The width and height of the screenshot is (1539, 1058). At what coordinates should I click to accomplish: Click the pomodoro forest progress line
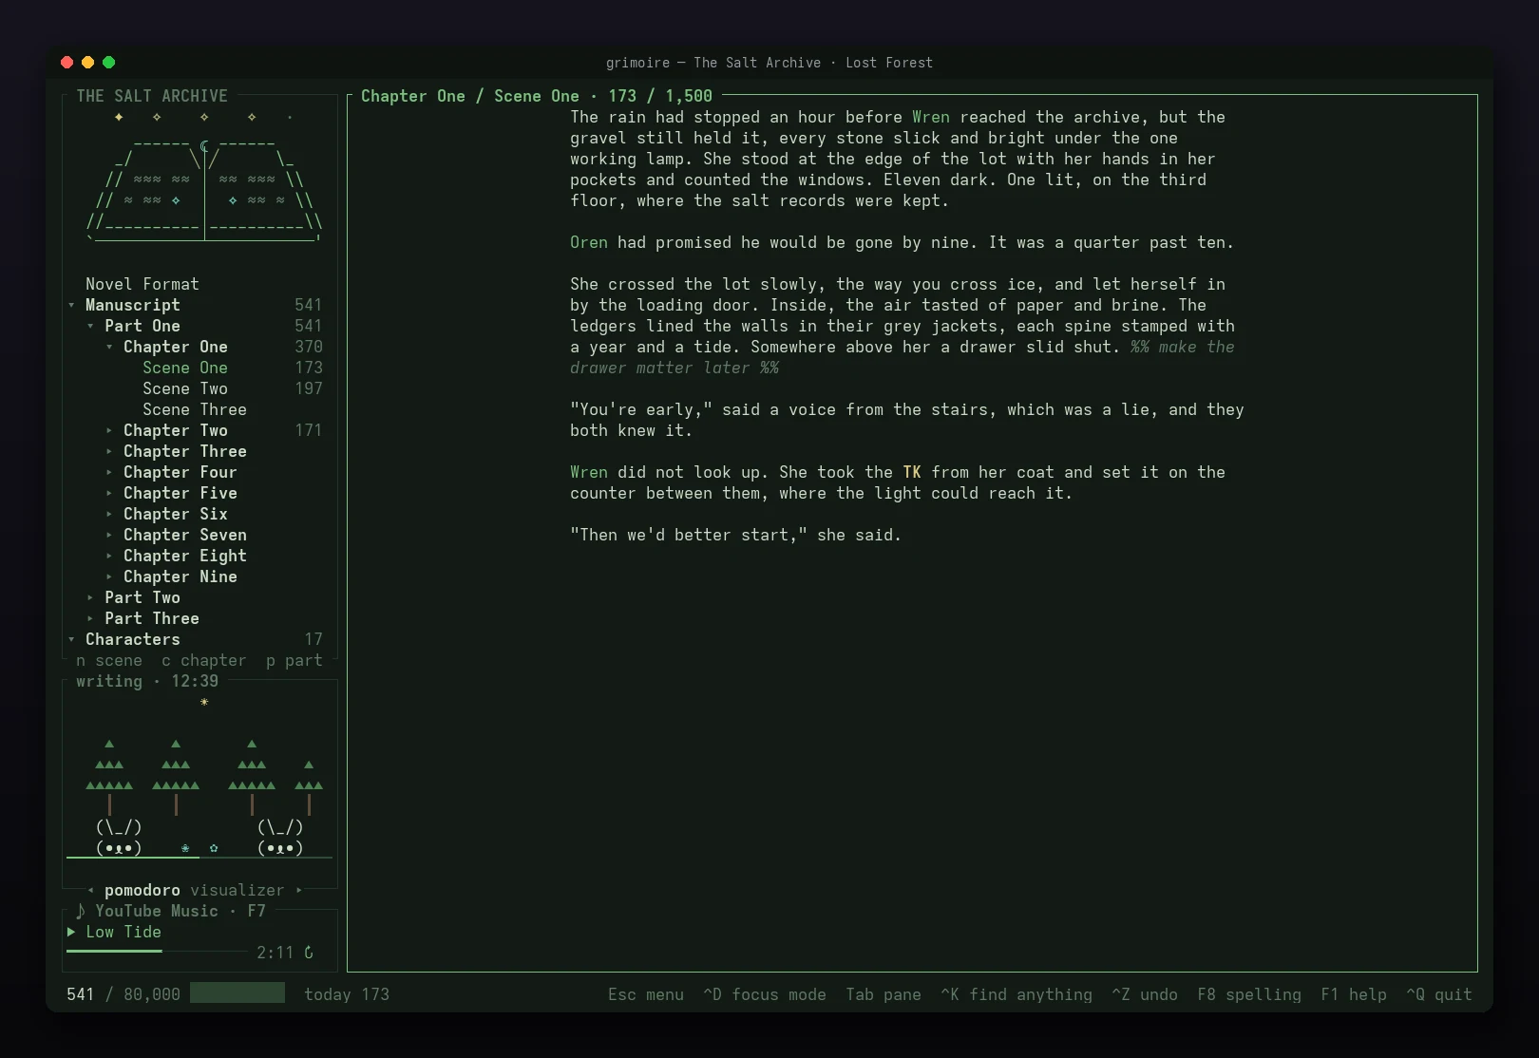[199, 858]
